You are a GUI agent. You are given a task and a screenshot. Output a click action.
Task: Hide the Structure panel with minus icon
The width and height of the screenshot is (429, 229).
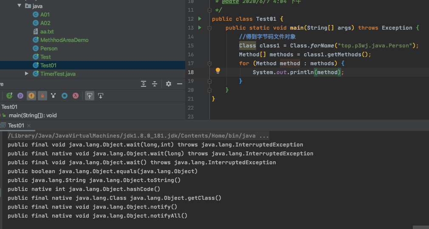[180, 84]
